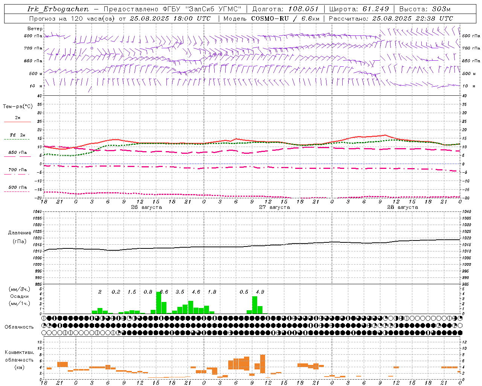Click the tallest green precipitation bar
Viewport: 482px width, 386px height.
(x=159, y=303)
